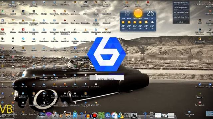Select WED forecast in weather widget
Image resolution: width=213 pixels, height=119 pixels.
point(140,24)
